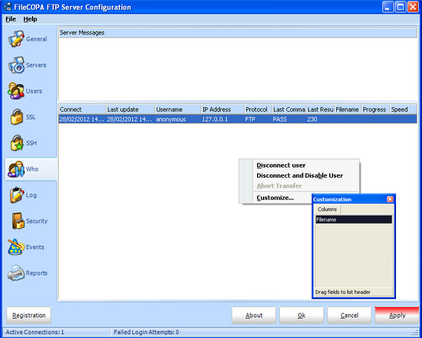This screenshot has height=338, width=422.
Task: Click the Customization dialog title bar
Action: tap(349, 199)
